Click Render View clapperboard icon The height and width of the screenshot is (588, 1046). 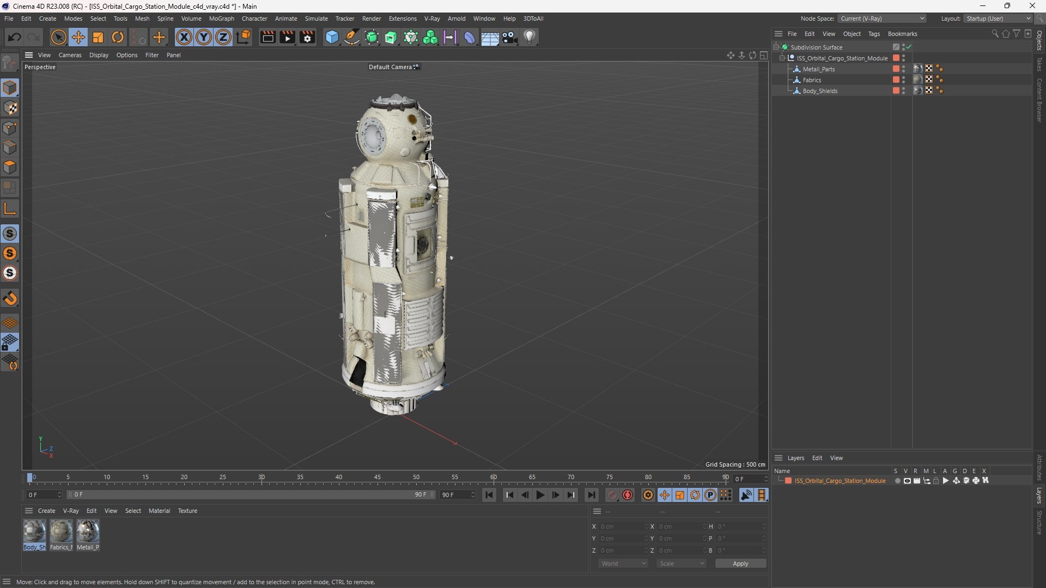pyautogui.click(x=267, y=37)
